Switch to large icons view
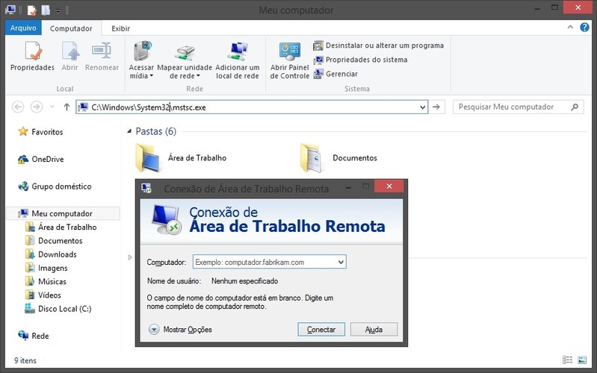 coord(582,360)
